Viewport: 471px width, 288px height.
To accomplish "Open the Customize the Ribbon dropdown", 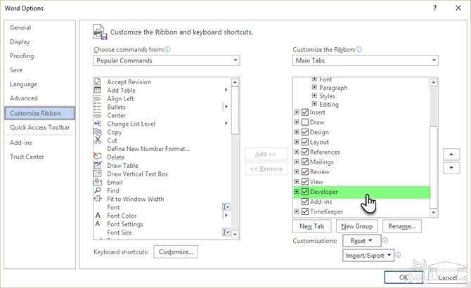I will (366, 60).
